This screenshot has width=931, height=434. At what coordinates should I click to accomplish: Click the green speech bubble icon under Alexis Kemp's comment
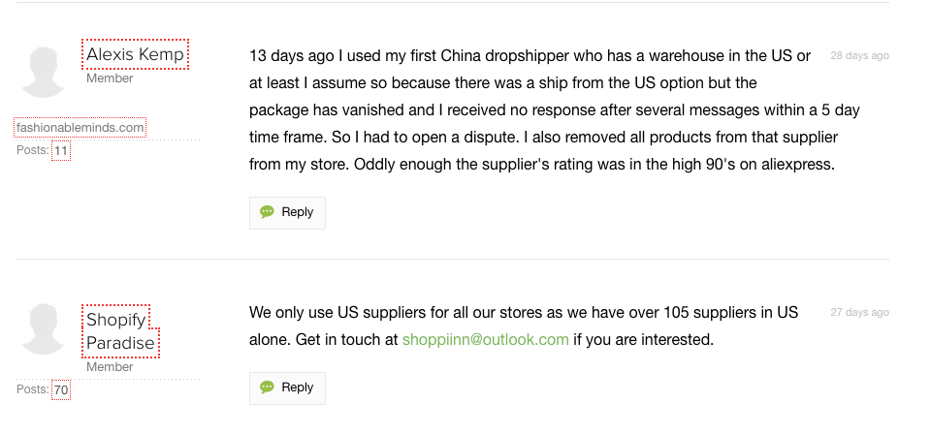(268, 212)
